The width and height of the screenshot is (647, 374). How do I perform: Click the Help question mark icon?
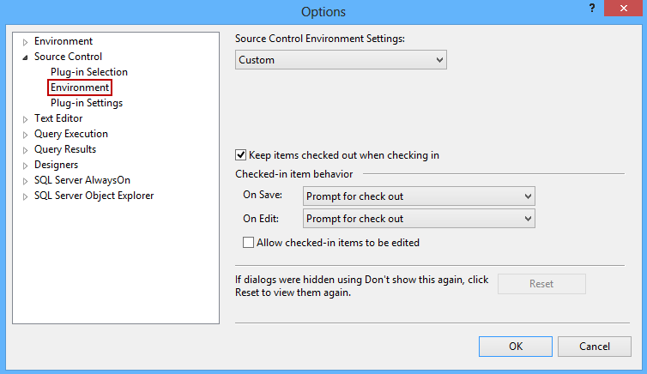click(591, 8)
